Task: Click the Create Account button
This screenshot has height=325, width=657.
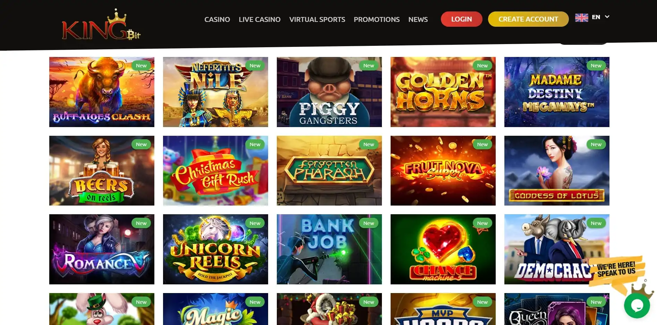Action: point(528,19)
